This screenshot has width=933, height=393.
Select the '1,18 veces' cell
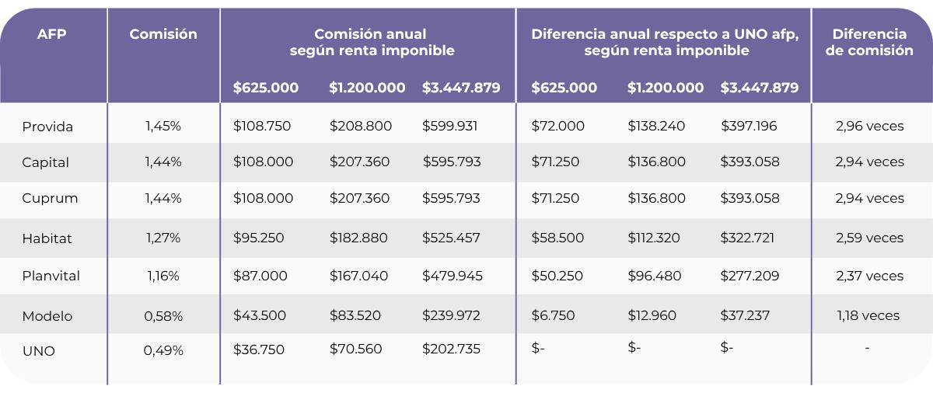pos(868,315)
